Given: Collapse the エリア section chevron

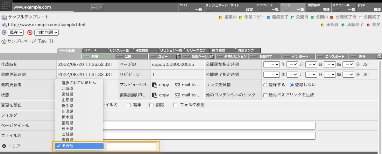Looking at the screenshot, I should coord(4,146).
